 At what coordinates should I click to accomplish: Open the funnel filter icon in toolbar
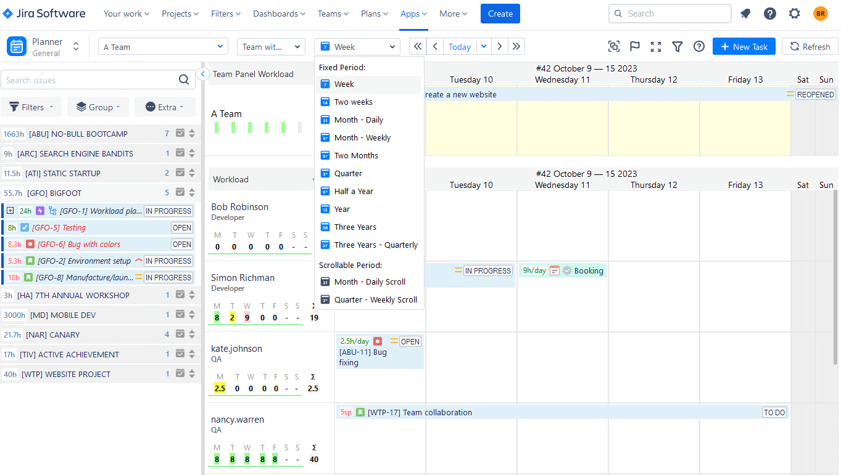click(x=677, y=47)
